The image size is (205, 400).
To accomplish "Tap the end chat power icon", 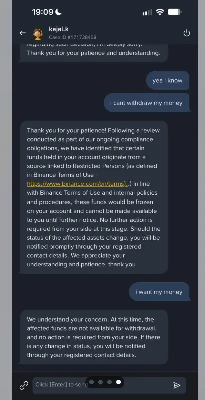I will coord(187,33).
